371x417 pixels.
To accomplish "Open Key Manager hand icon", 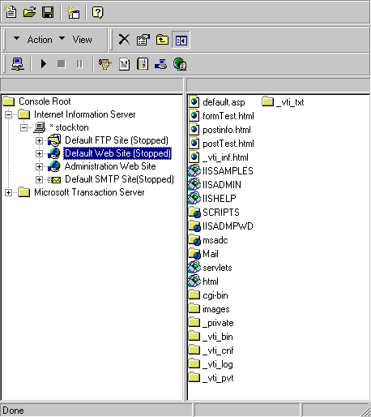I will tap(105, 64).
